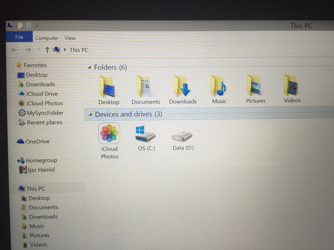Select Pictures under This PC tree
This screenshot has width=334, height=250.
pyautogui.click(x=39, y=235)
